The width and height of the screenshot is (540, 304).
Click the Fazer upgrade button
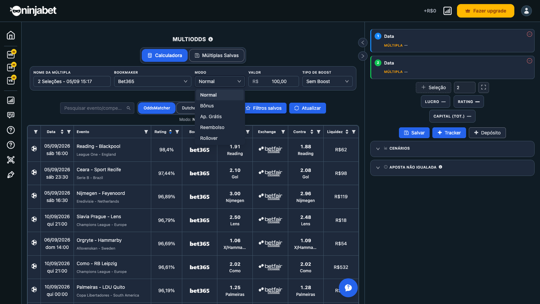486,11
